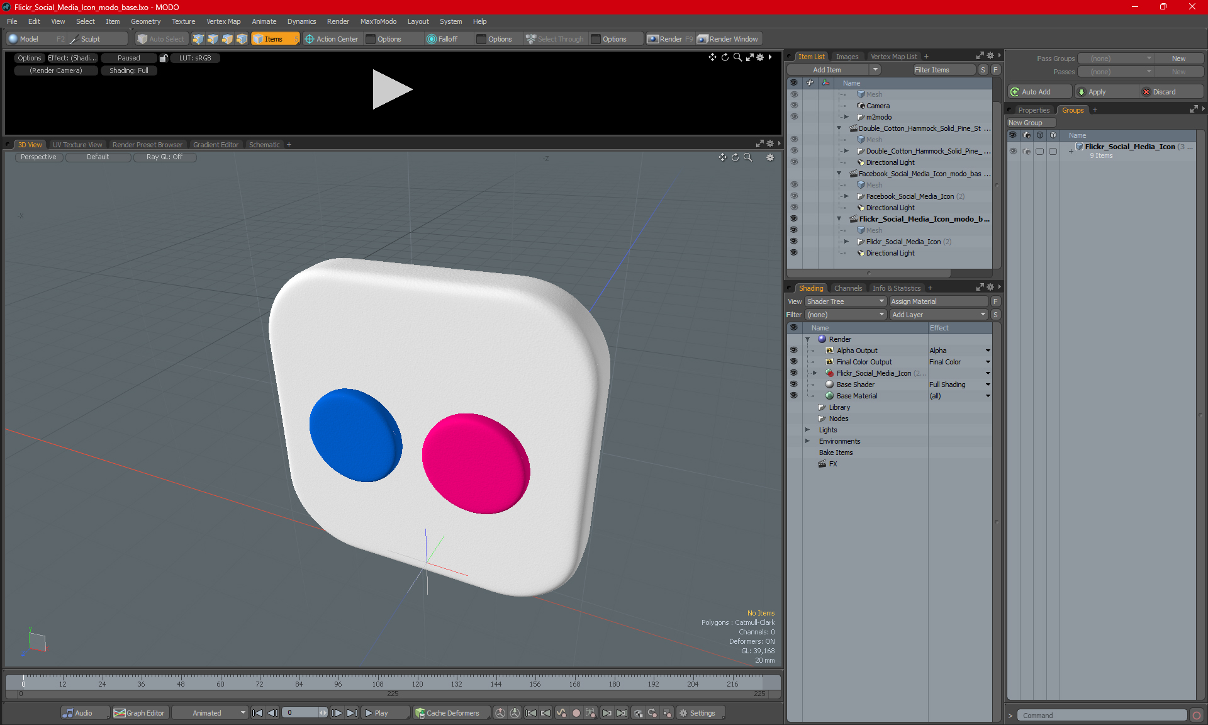Screen dimensions: 1208x725
Task: Collapse the Facebook_Social_Media_Icon scene tree
Action: coord(839,174)
